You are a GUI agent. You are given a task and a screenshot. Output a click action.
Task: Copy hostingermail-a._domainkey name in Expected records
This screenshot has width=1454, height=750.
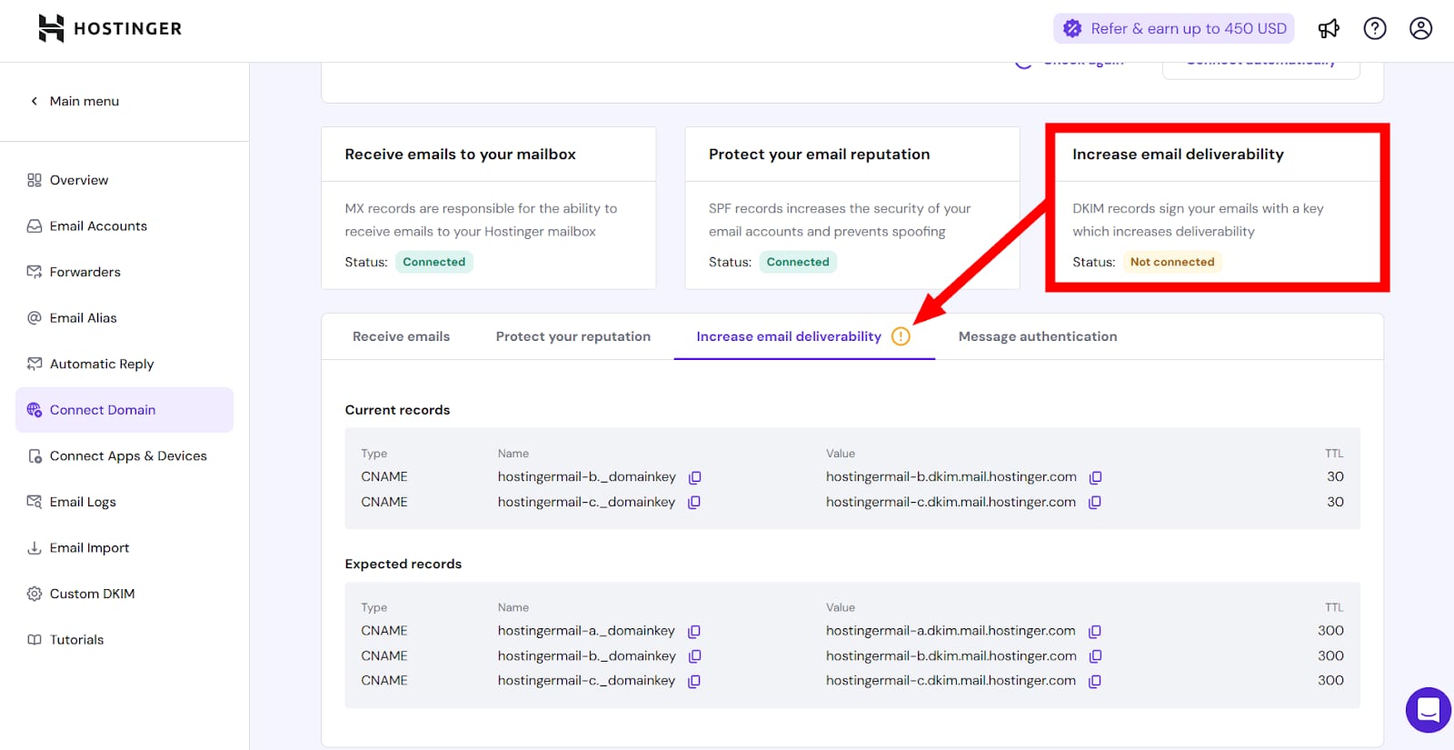694,631
